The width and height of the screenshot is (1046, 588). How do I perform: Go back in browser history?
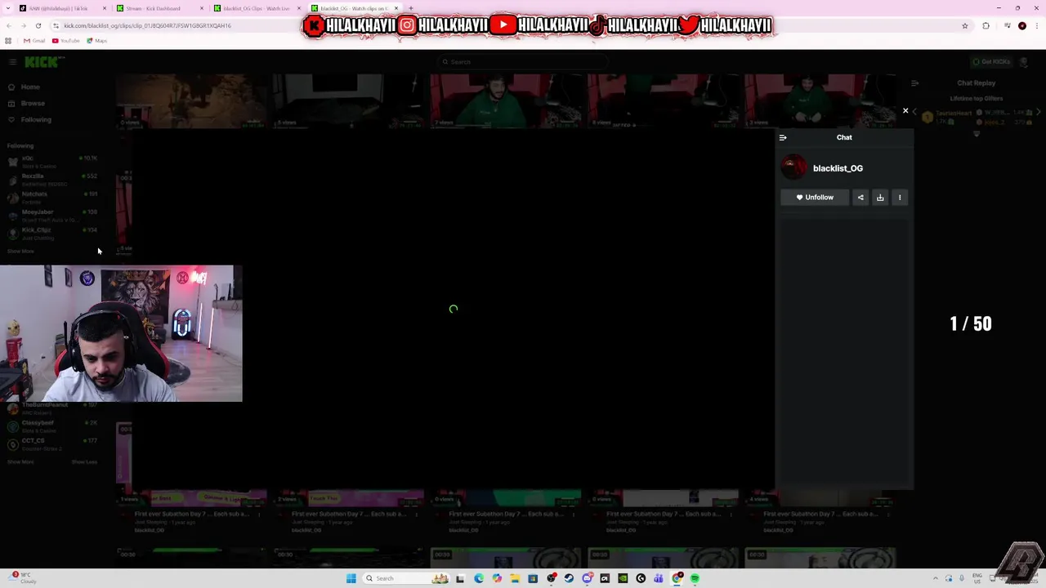point(8,25)
